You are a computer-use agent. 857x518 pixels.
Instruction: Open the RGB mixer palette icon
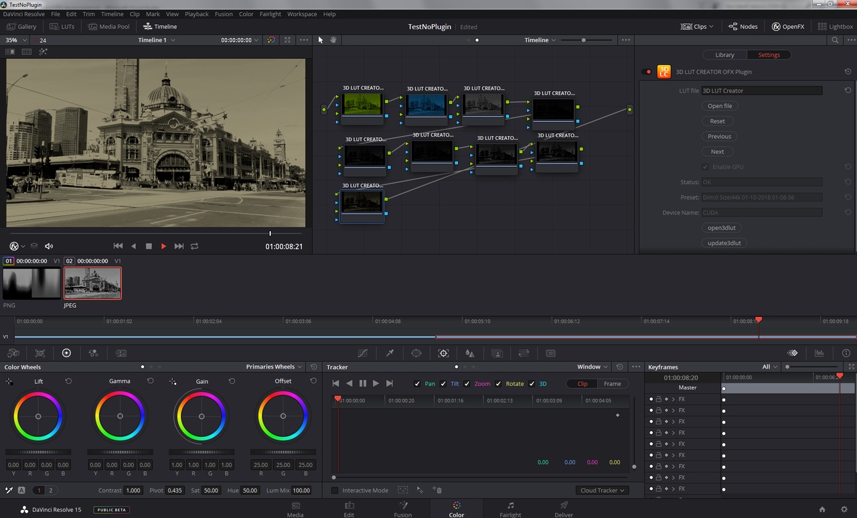(x=93, y=353)
